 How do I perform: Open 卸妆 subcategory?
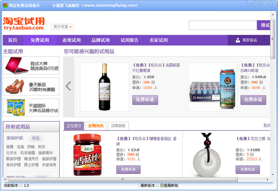[42, 147]
